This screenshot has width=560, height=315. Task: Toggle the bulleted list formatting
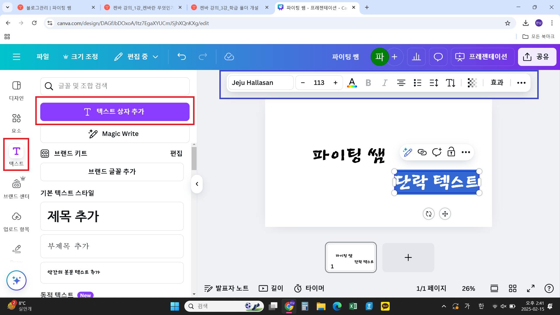click(x=417, y=83)
